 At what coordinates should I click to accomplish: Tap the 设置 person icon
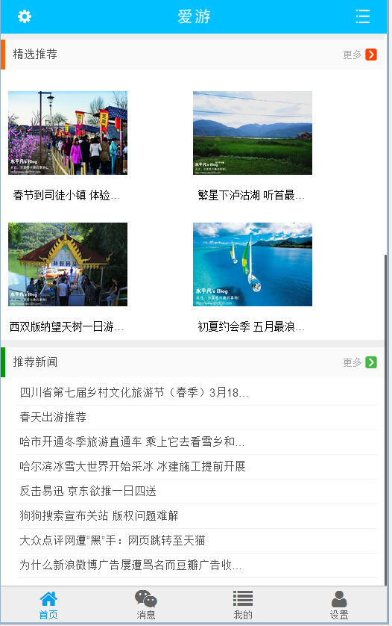click(x=339, y=598)
